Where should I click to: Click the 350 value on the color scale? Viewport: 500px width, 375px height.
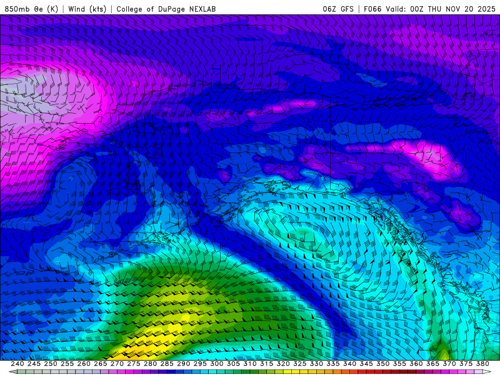click(x=383, y=364)
